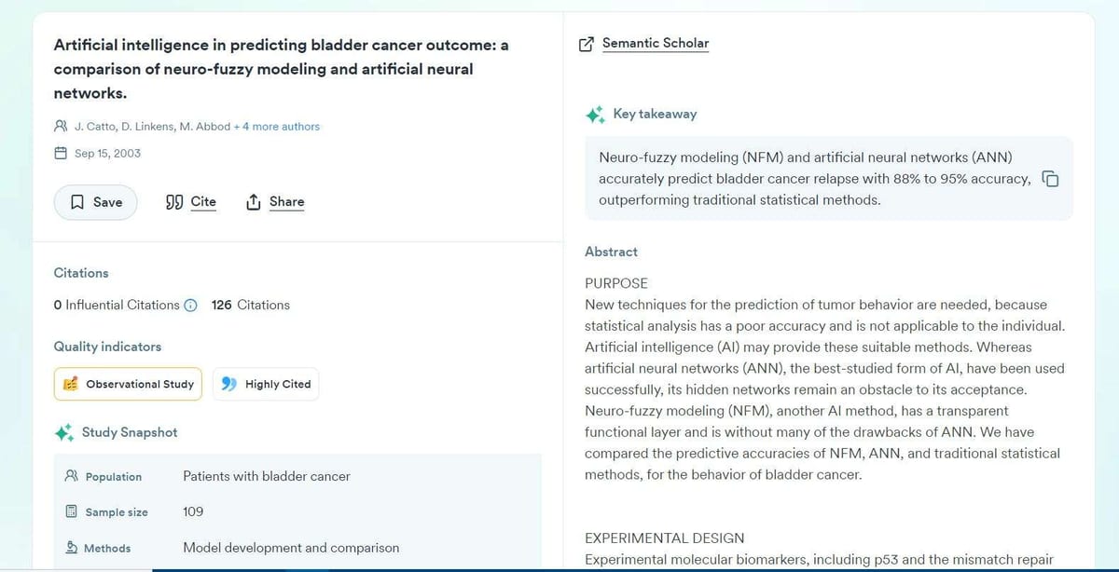Click the 126 Citations count
The width and height of the screenshot is (1119, 572).
point(251,305)
